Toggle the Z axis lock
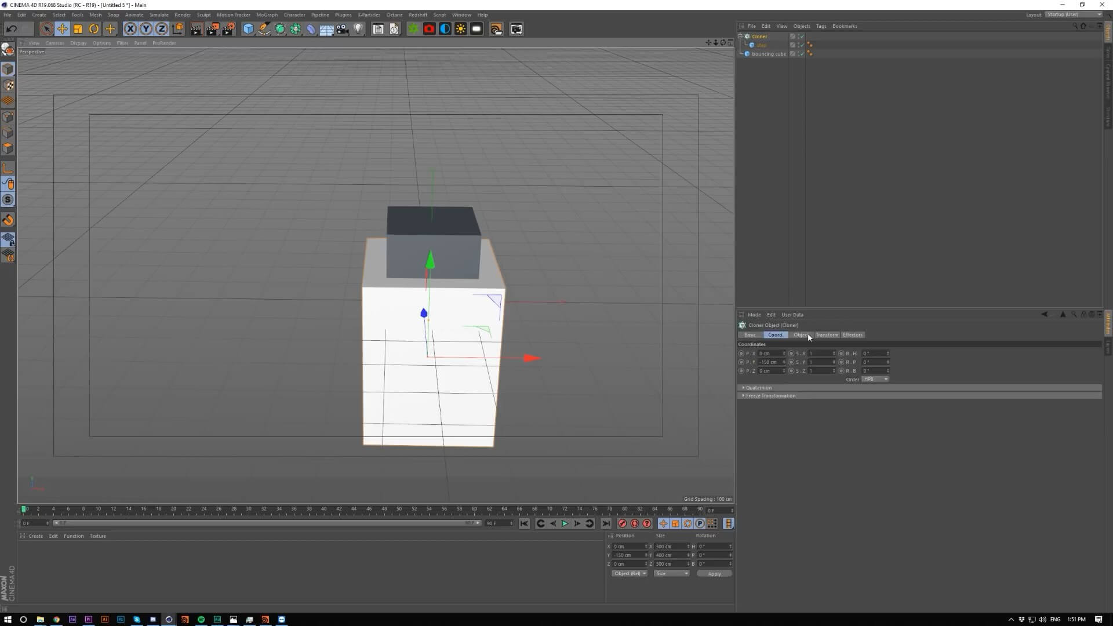The image size is (1113, 626). tap(162, 29)
